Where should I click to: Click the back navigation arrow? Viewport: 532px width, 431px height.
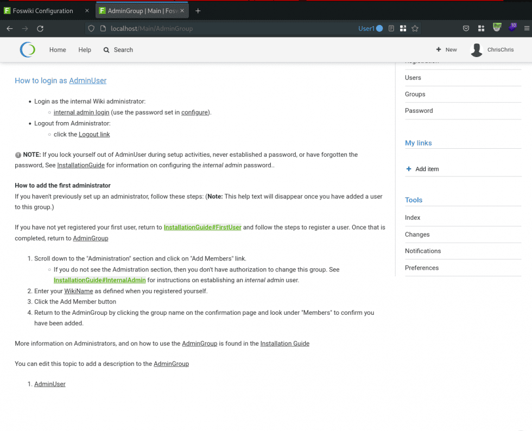[9, 28]
